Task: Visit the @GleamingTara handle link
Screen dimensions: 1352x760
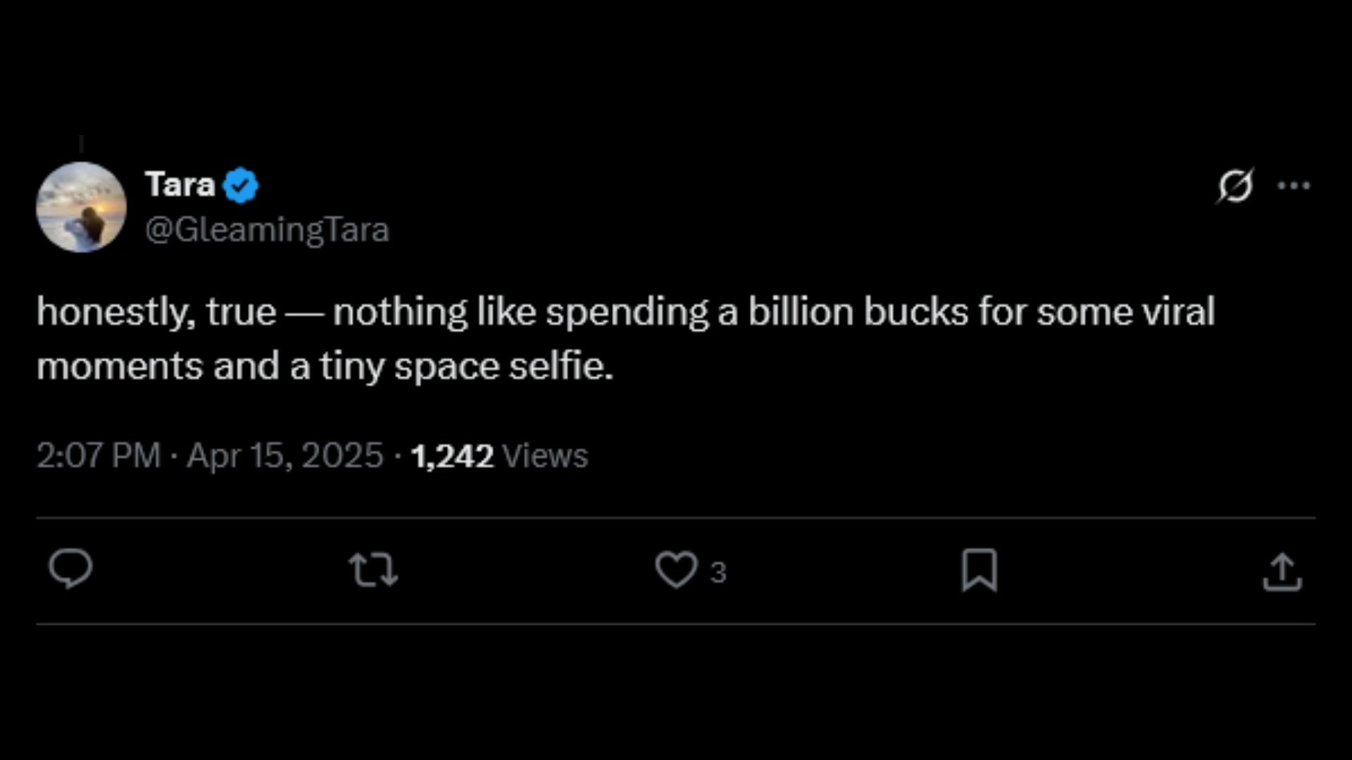Action: coord(267,229)
